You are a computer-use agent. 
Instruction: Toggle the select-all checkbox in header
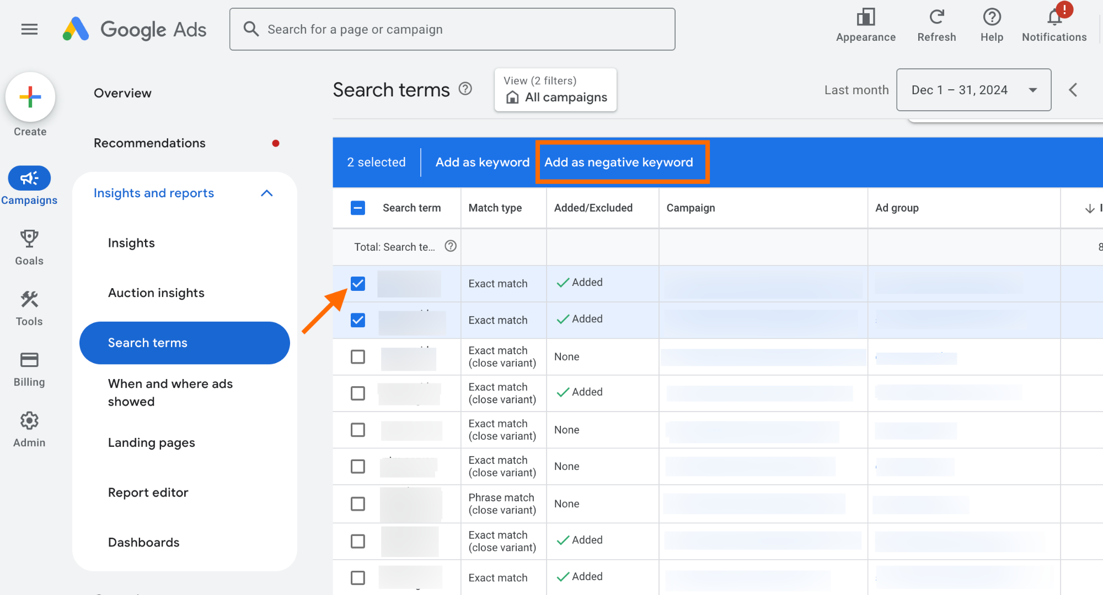click(x=358, y=208)
